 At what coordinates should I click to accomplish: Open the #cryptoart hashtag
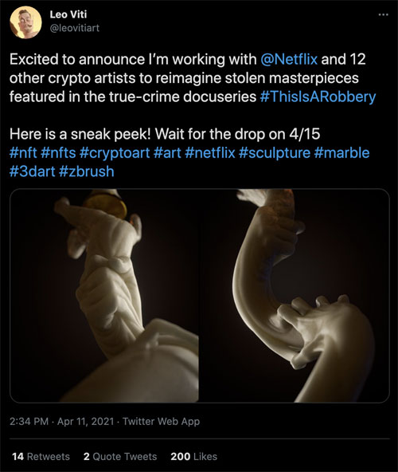pyautogui.click(x=115, y=152)
